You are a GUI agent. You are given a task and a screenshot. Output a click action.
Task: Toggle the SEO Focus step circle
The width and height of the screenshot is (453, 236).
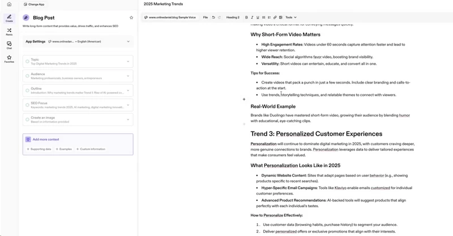(27, 105)
